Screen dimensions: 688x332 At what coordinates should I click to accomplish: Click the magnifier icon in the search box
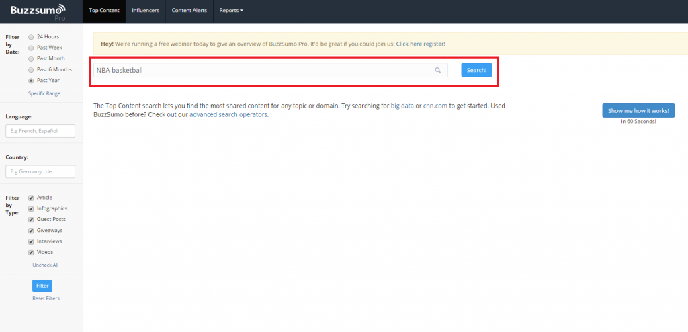click(x=437, y=71)
